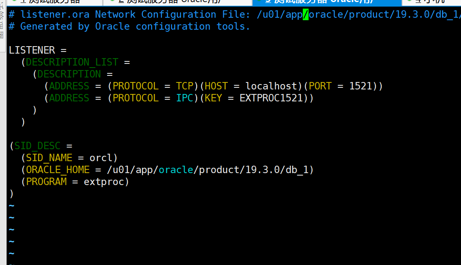Switch to the first session tab
Viewport: 461px width, 265px height.
tap(54, 2)
